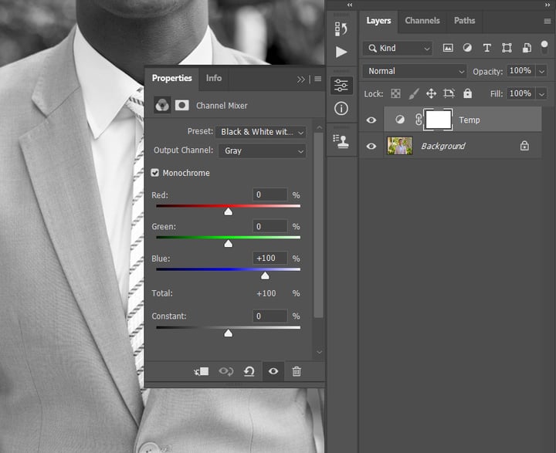Click the Background layer lock icon
The height and width of the screenshot is (453, 556).
(524, 146)
